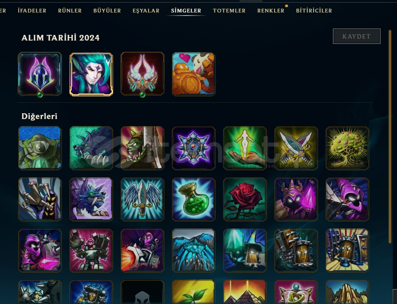Open the RÜNLER tab
397x304 pixels.
tap(70, 11)
